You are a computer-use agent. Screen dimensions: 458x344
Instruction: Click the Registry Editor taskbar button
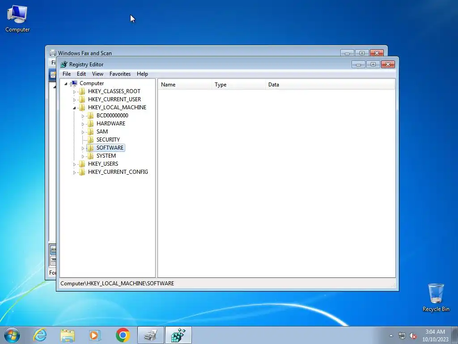click(178, 335)
